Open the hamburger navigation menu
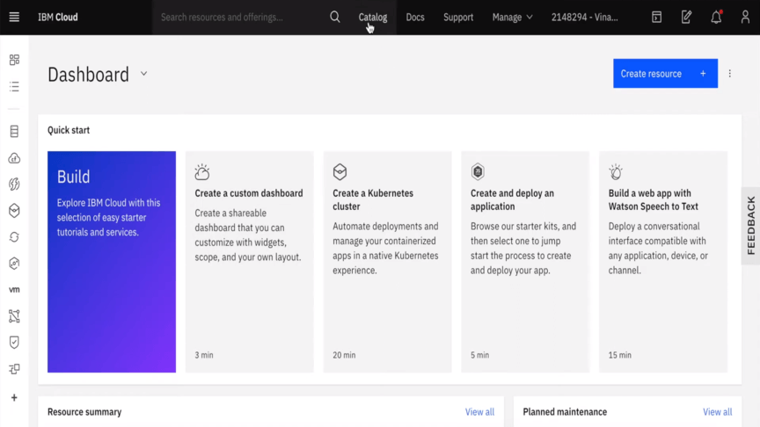 [x=14, y=17]
